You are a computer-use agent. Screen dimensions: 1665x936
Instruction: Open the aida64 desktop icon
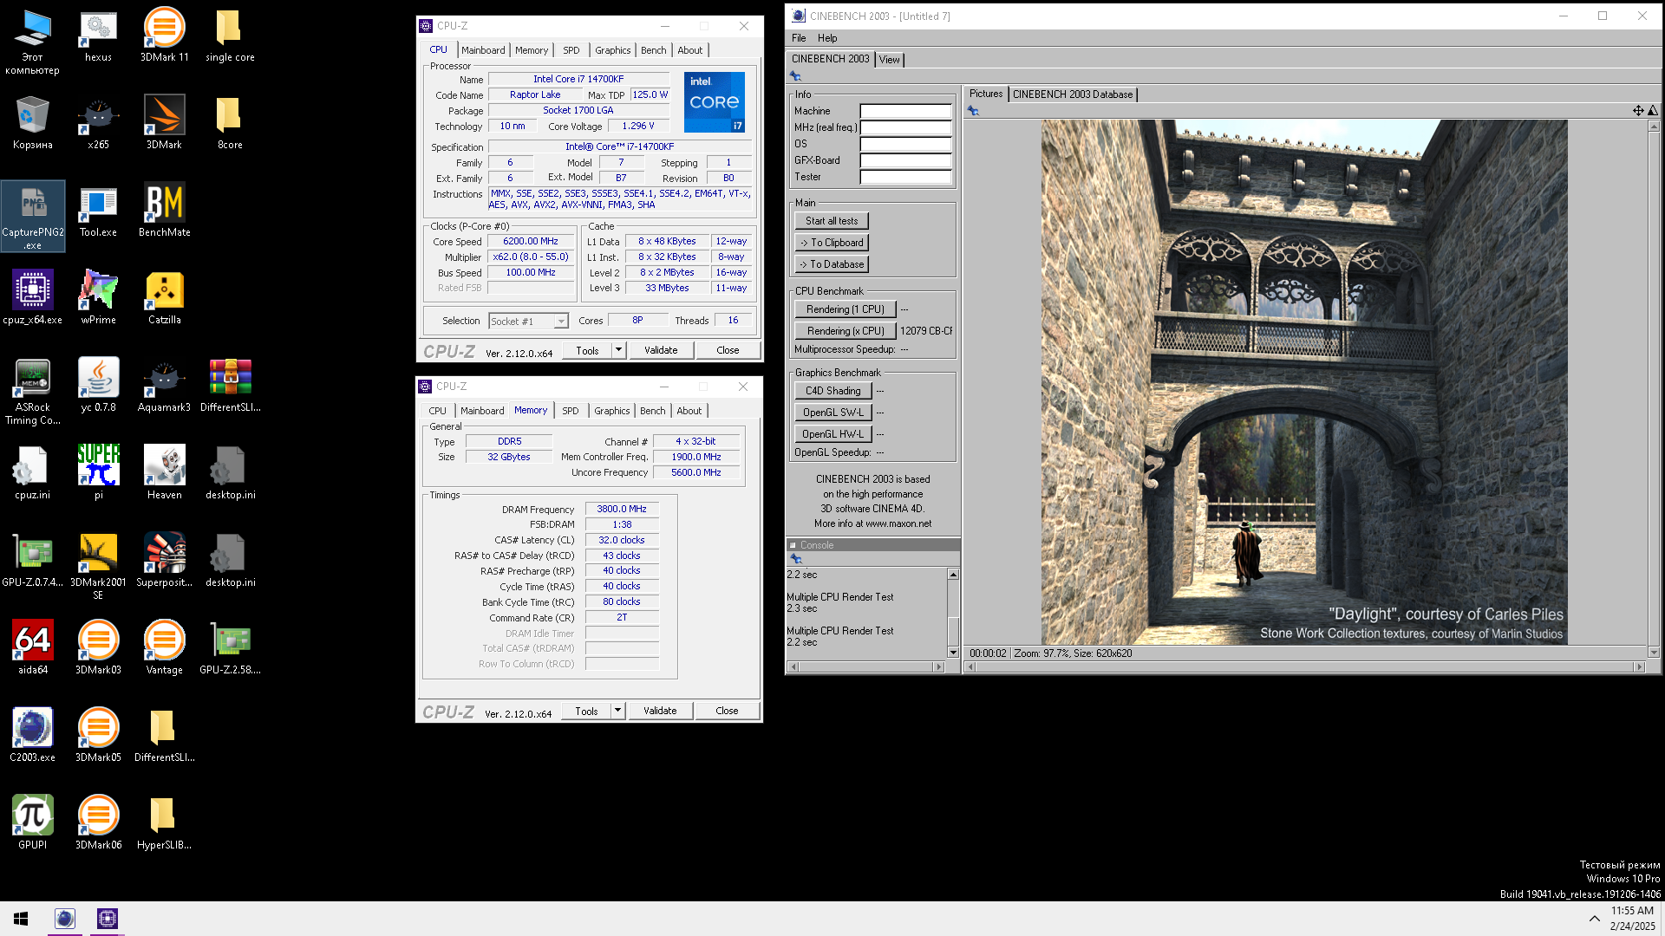[32, 648]
